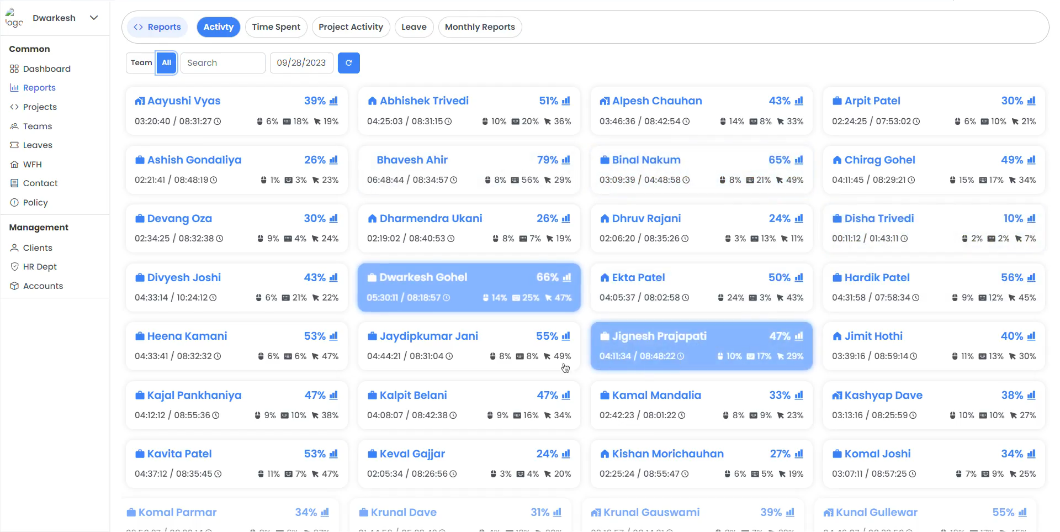Open Leaves in the sidebar
Screen dimensions: 1060x532
pyautogui.click(x=38, y=145)
